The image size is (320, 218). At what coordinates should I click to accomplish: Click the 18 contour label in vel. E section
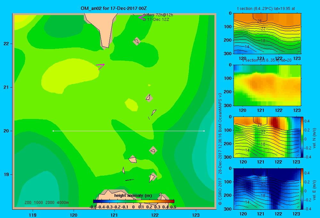(x=263, y=196)
